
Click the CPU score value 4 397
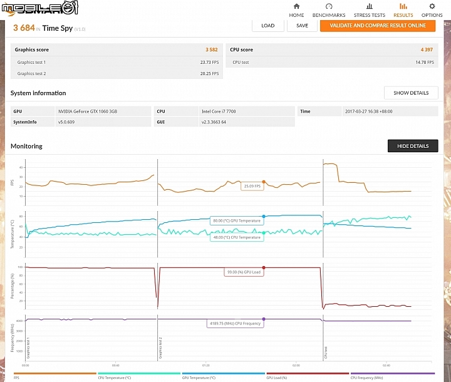tap(427, 49)
